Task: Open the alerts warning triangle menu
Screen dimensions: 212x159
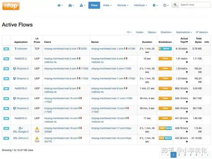Action: click(x=82, y=5)
